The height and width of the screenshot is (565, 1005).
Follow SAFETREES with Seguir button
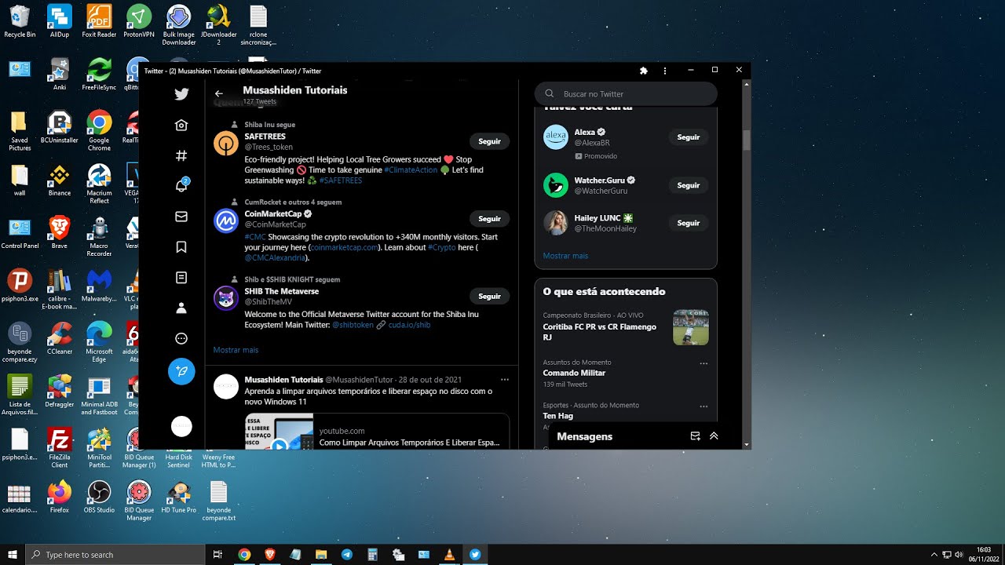(x=490, y=141)
